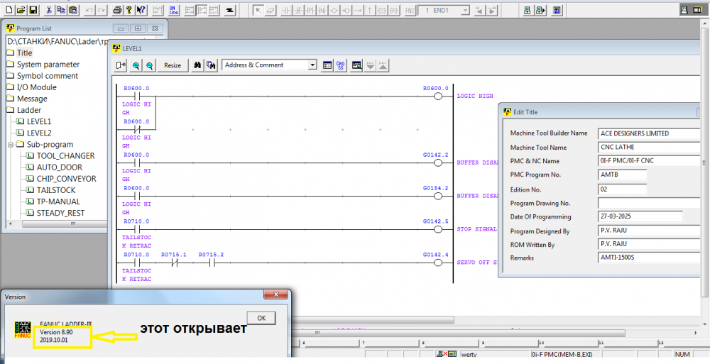The width and height of the screenshot is (710, 364).
Task: Click the Copy toolbar icon
Action: pos(61,9)
